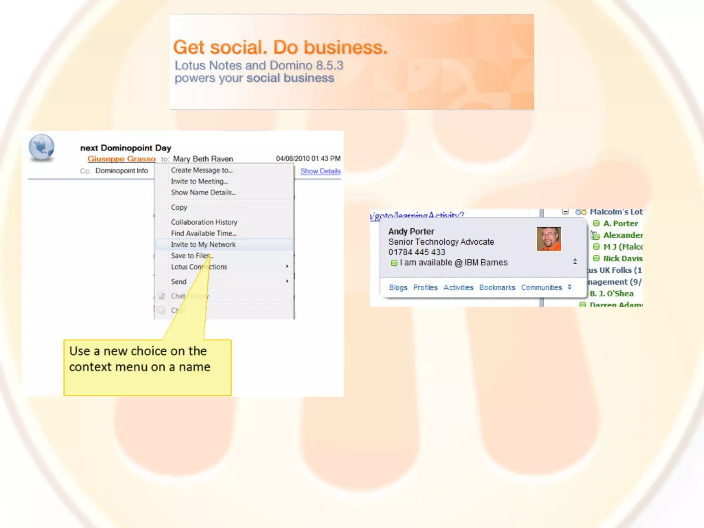The height and width of the screenshot is (528, 704).
Task: Expand more Connections links with double chevron
Action: pyautogui.click(x=570, y=287)
